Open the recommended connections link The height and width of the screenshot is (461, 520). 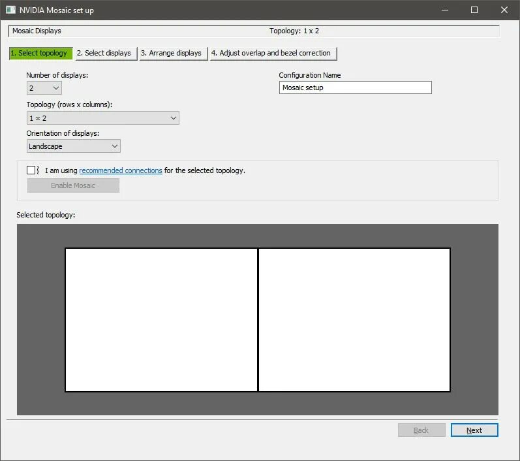click(121, 170)
